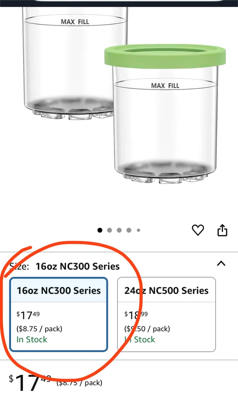Select third image carousel dot
The height and width of the screenshot is (399, 238).
pos(119,230)
